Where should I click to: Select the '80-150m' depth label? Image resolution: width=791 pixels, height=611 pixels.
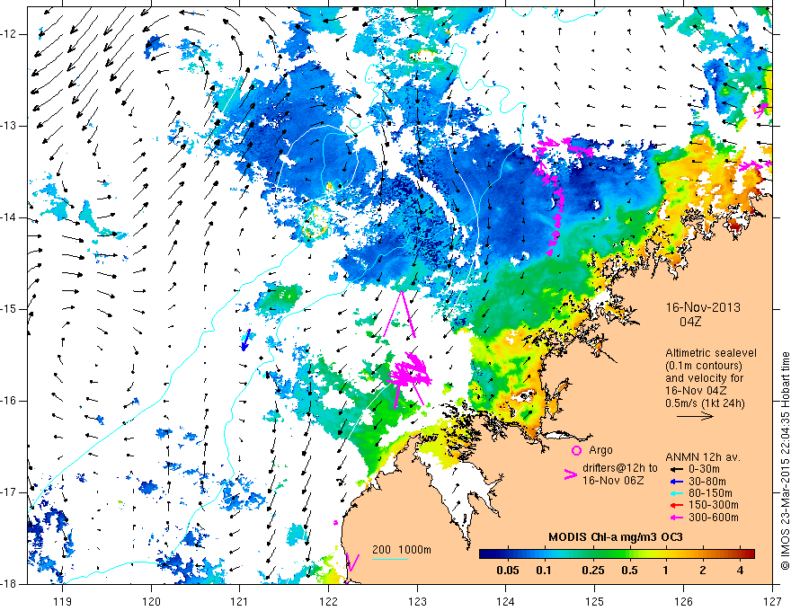(x=710, y=493)
